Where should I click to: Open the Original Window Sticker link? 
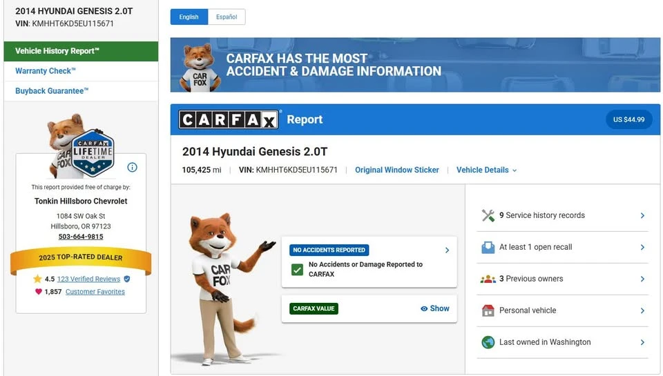(396, 170)
